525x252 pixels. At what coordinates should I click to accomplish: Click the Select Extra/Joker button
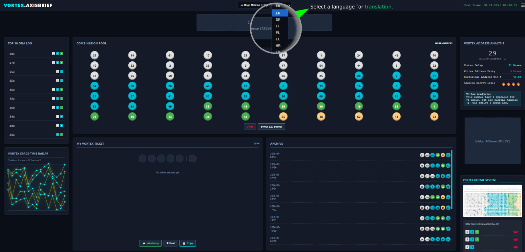pyautogui.click(x=271, y=127)
